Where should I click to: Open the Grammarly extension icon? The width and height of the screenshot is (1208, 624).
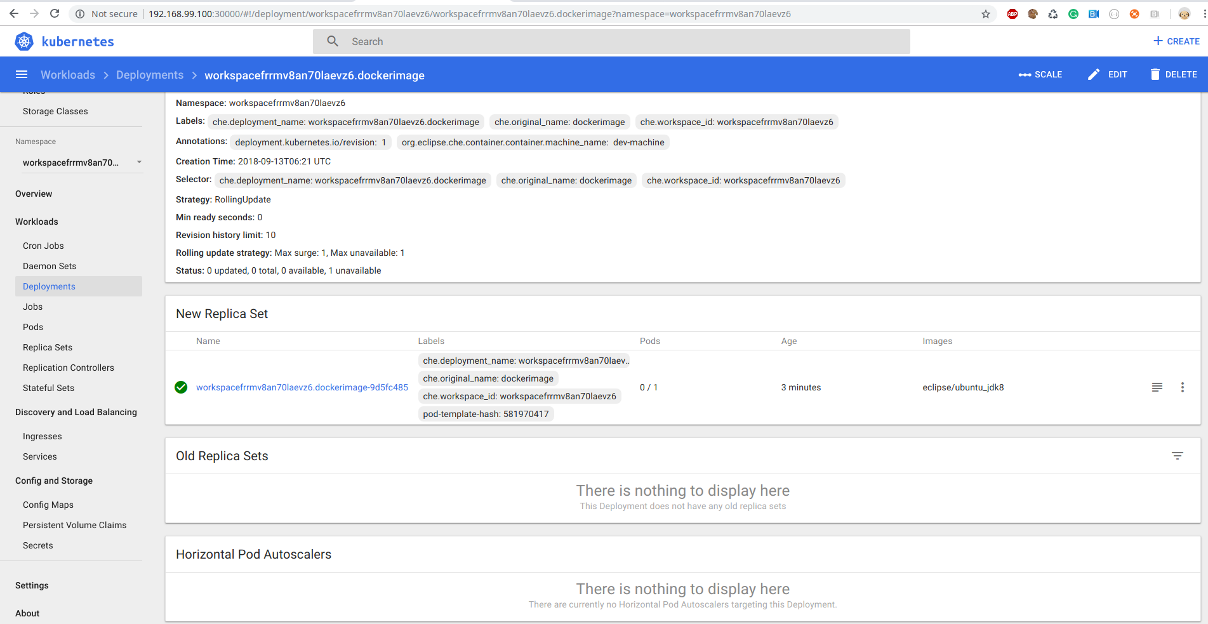pos(1073,14)
